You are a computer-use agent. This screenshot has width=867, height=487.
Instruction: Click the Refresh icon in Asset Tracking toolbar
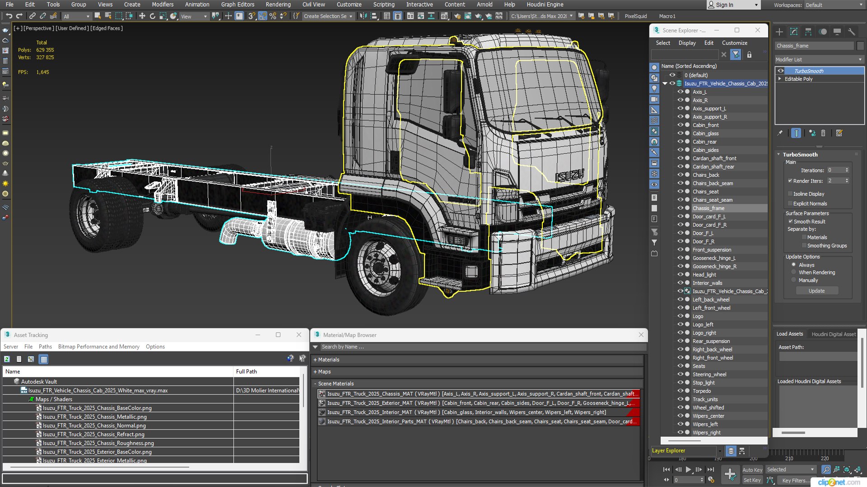pos(7,359)
